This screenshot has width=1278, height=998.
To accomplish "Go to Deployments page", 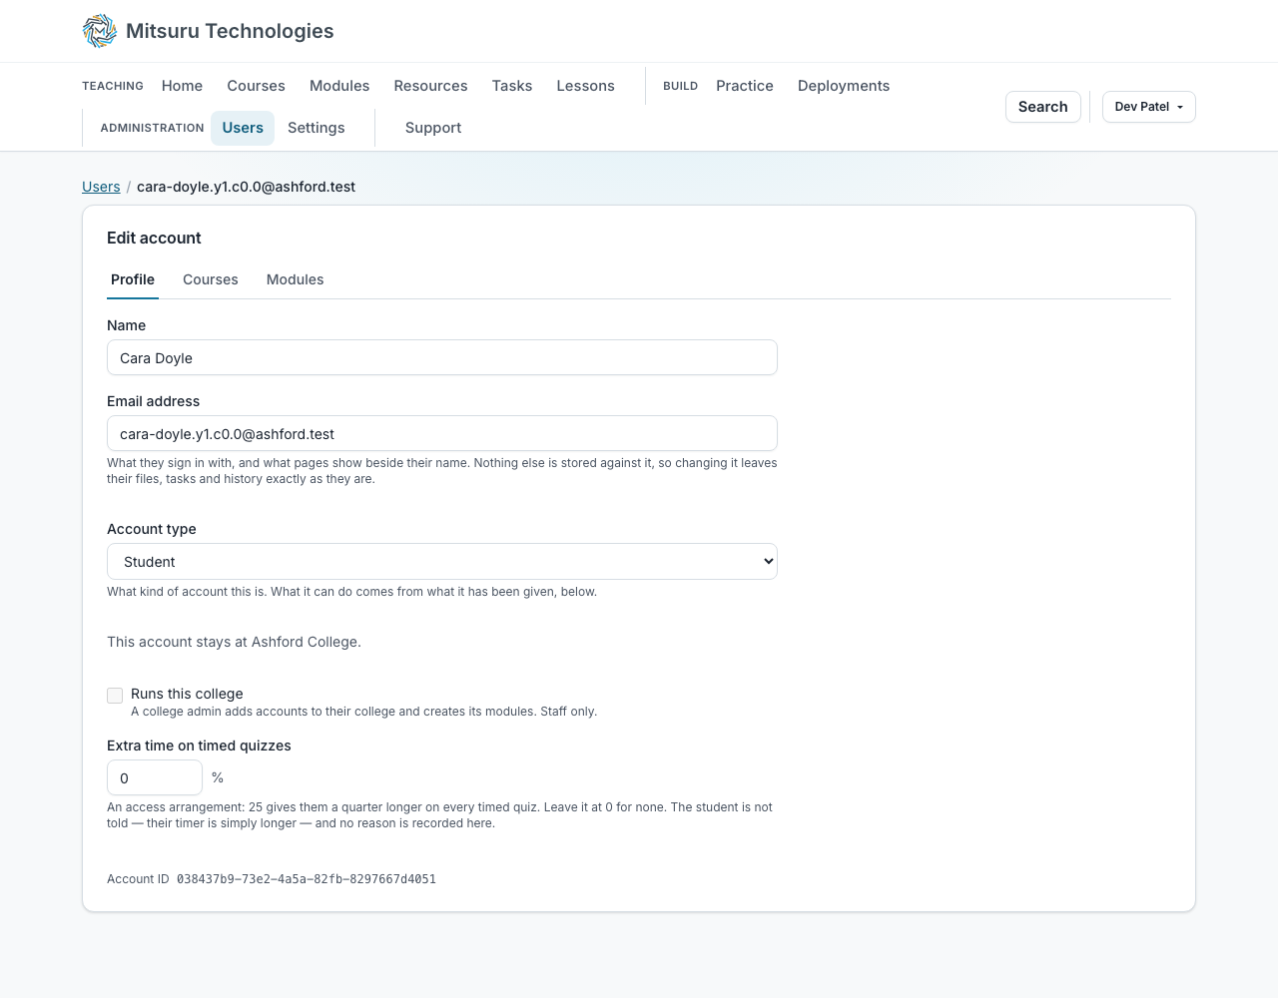I will (844, 86).
